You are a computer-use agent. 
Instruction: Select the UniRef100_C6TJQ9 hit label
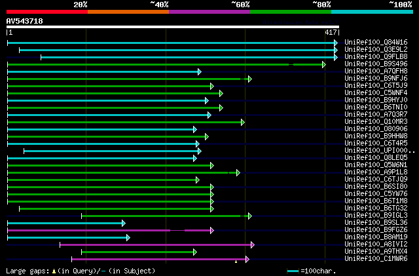point(376,180)
